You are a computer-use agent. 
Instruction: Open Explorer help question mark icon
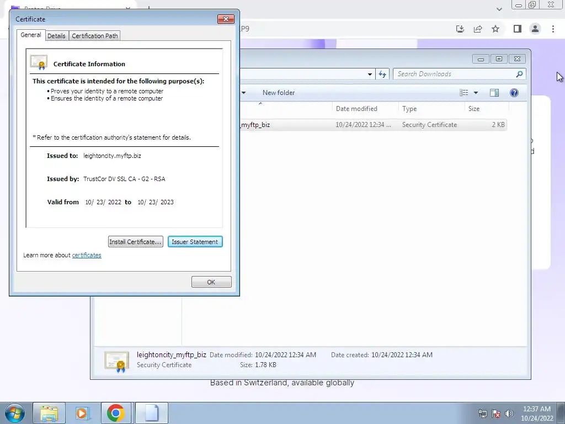(x=514, y=93)
